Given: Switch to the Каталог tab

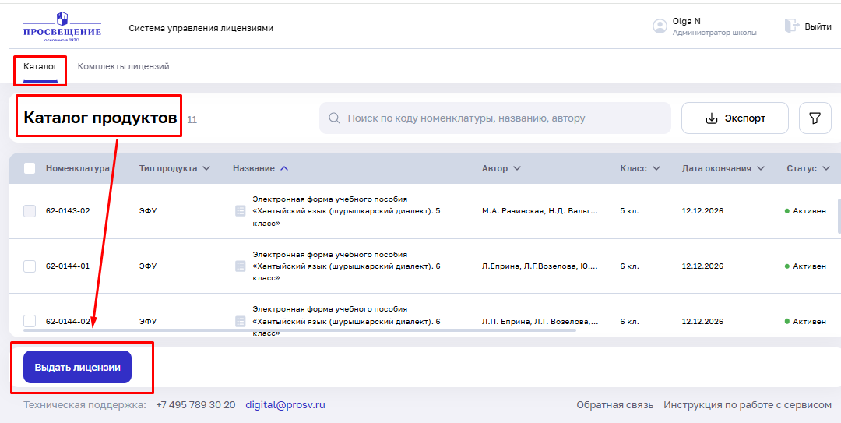Looking at the screenshot, I should [x=40, y=67].
